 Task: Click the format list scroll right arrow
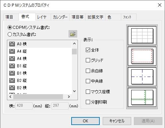[x=69, y=97]
